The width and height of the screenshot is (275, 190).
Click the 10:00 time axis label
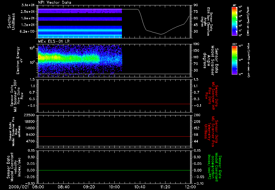tap(114, 187)
